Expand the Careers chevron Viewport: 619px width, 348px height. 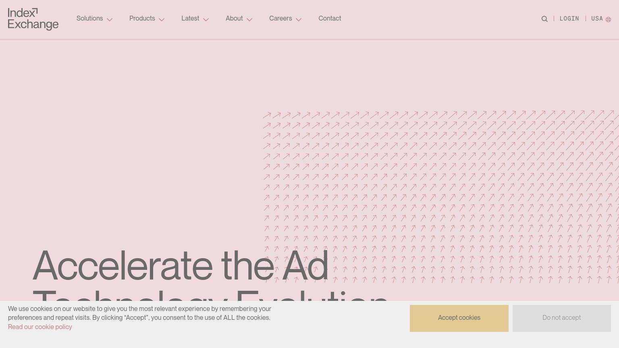(x=298, y=19)
